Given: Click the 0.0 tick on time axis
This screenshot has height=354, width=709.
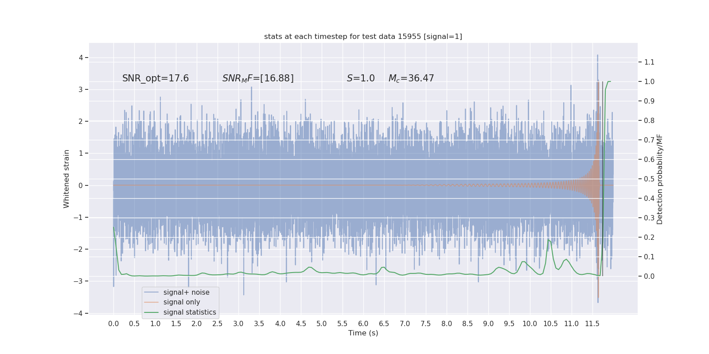Looking at the screenshot, I should pos(113,324).
